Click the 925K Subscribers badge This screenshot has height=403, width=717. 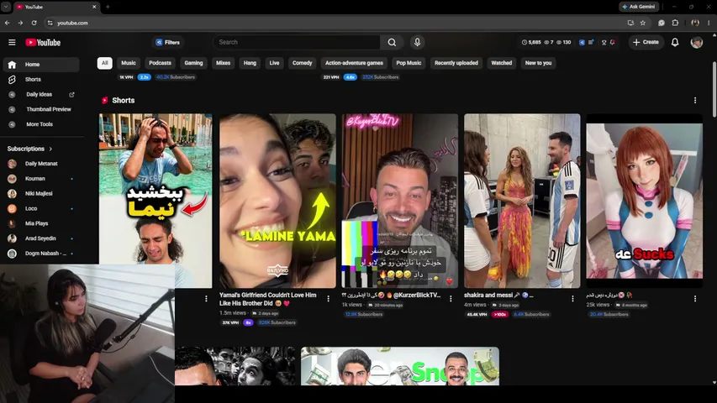277,322
